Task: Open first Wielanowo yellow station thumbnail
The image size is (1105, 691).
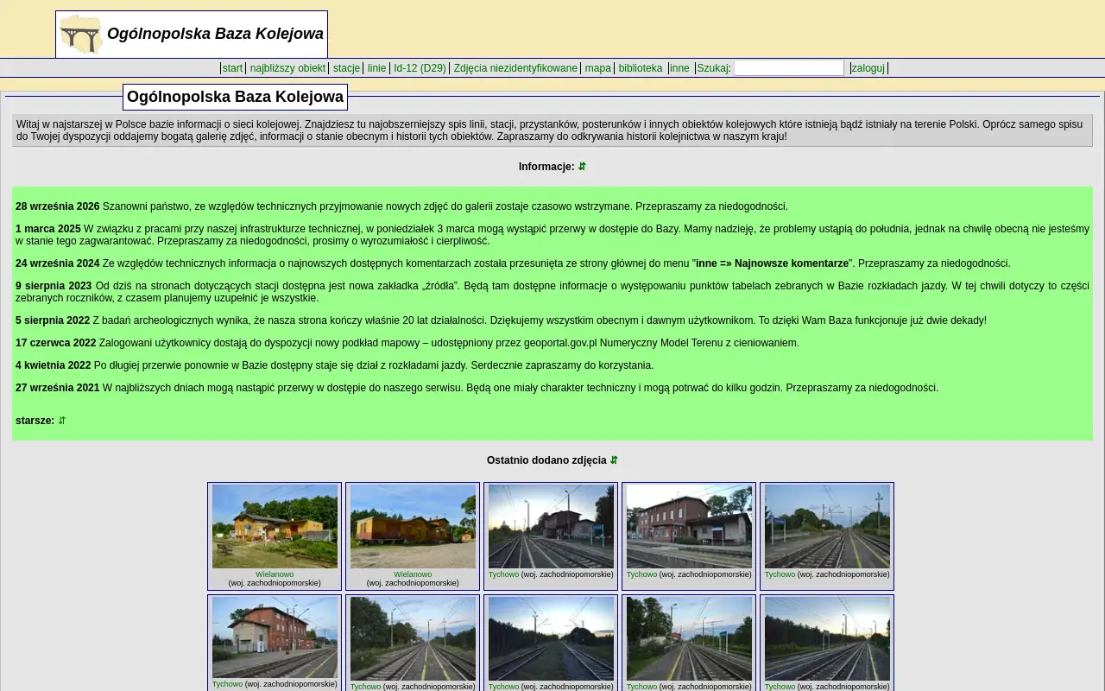Action: click(275, 526)
